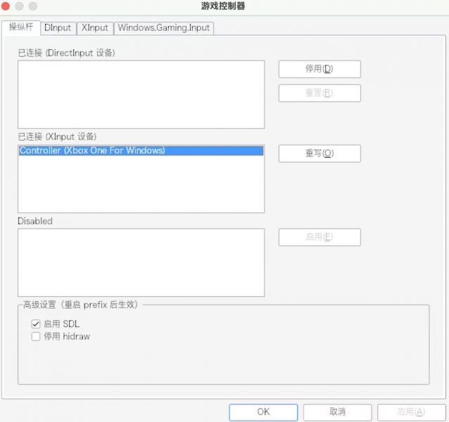Click the 重写(O) override button
Image resolution: width=449 pixels, height=422 pixels.
(x=320, y=153)
